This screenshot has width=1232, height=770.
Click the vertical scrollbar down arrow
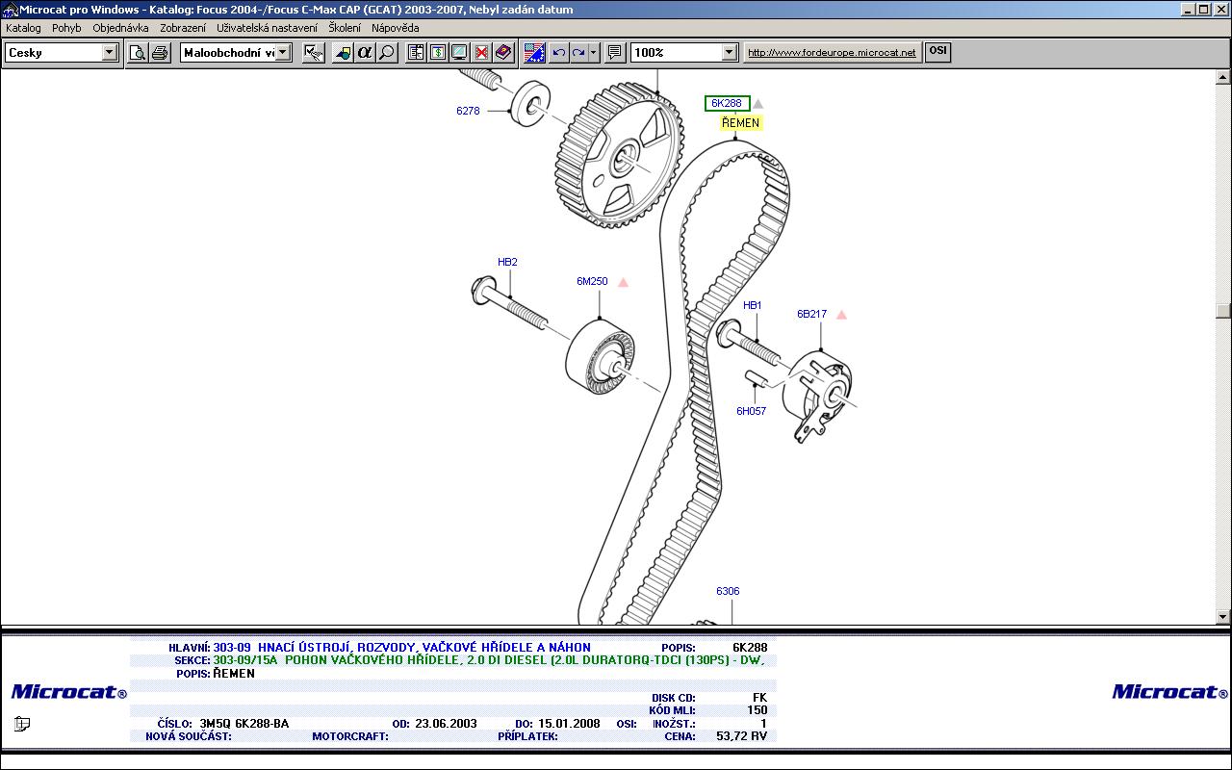(1223, 616)
